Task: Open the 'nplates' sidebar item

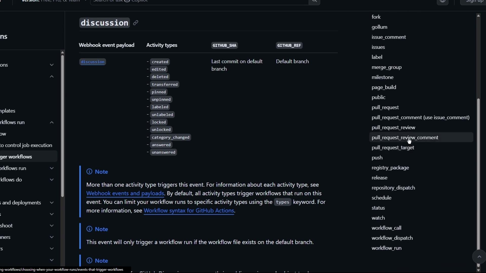Action: click(x=8, y=111)
